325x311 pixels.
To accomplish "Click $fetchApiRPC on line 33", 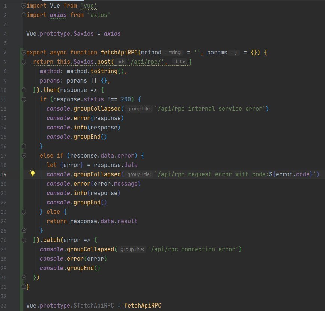I will (94, 306).
